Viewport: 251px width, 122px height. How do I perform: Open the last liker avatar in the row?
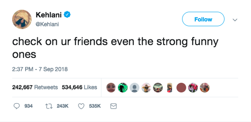tap(205, 88)
